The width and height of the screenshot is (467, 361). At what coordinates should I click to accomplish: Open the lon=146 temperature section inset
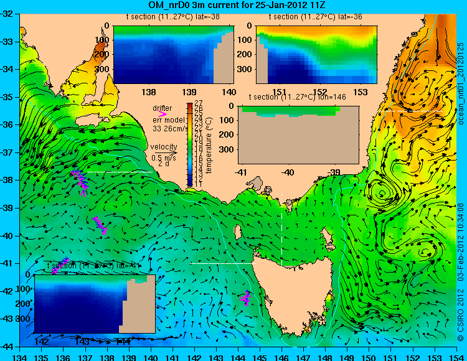click(298, 135)
